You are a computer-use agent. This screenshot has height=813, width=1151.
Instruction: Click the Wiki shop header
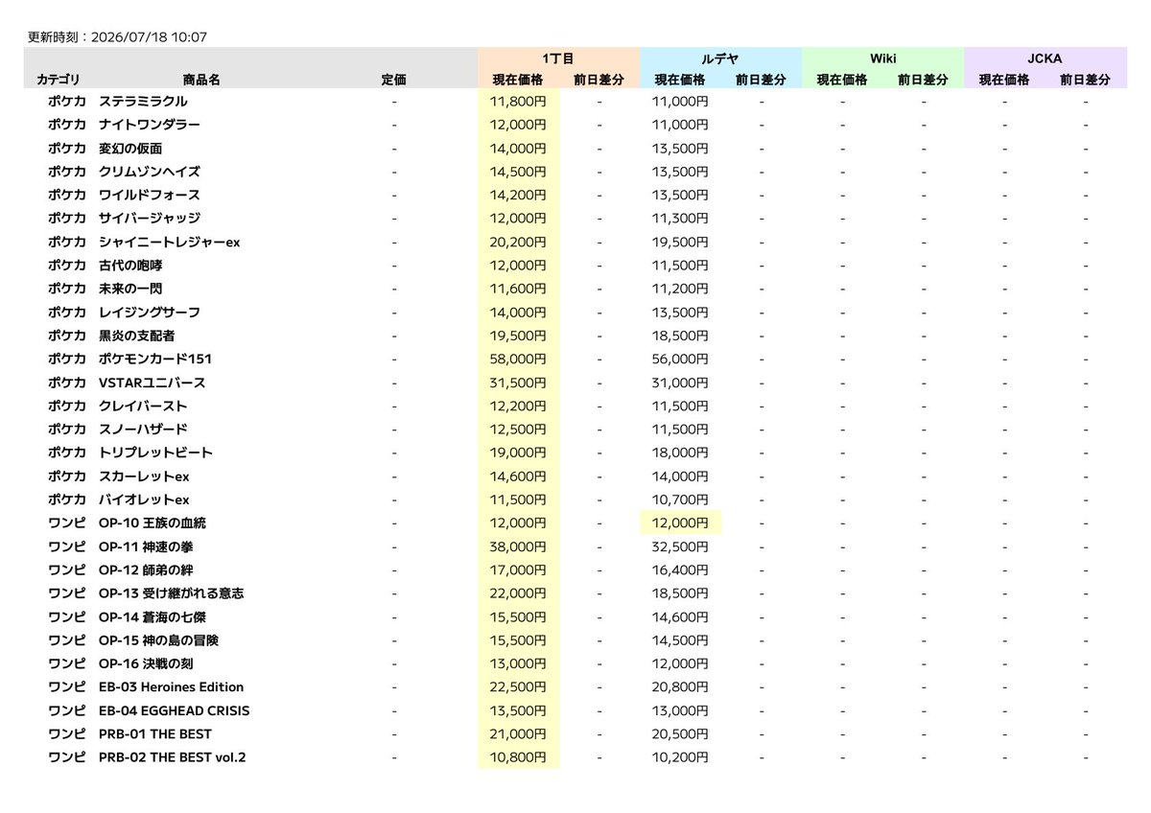click(x=882, y=58)
